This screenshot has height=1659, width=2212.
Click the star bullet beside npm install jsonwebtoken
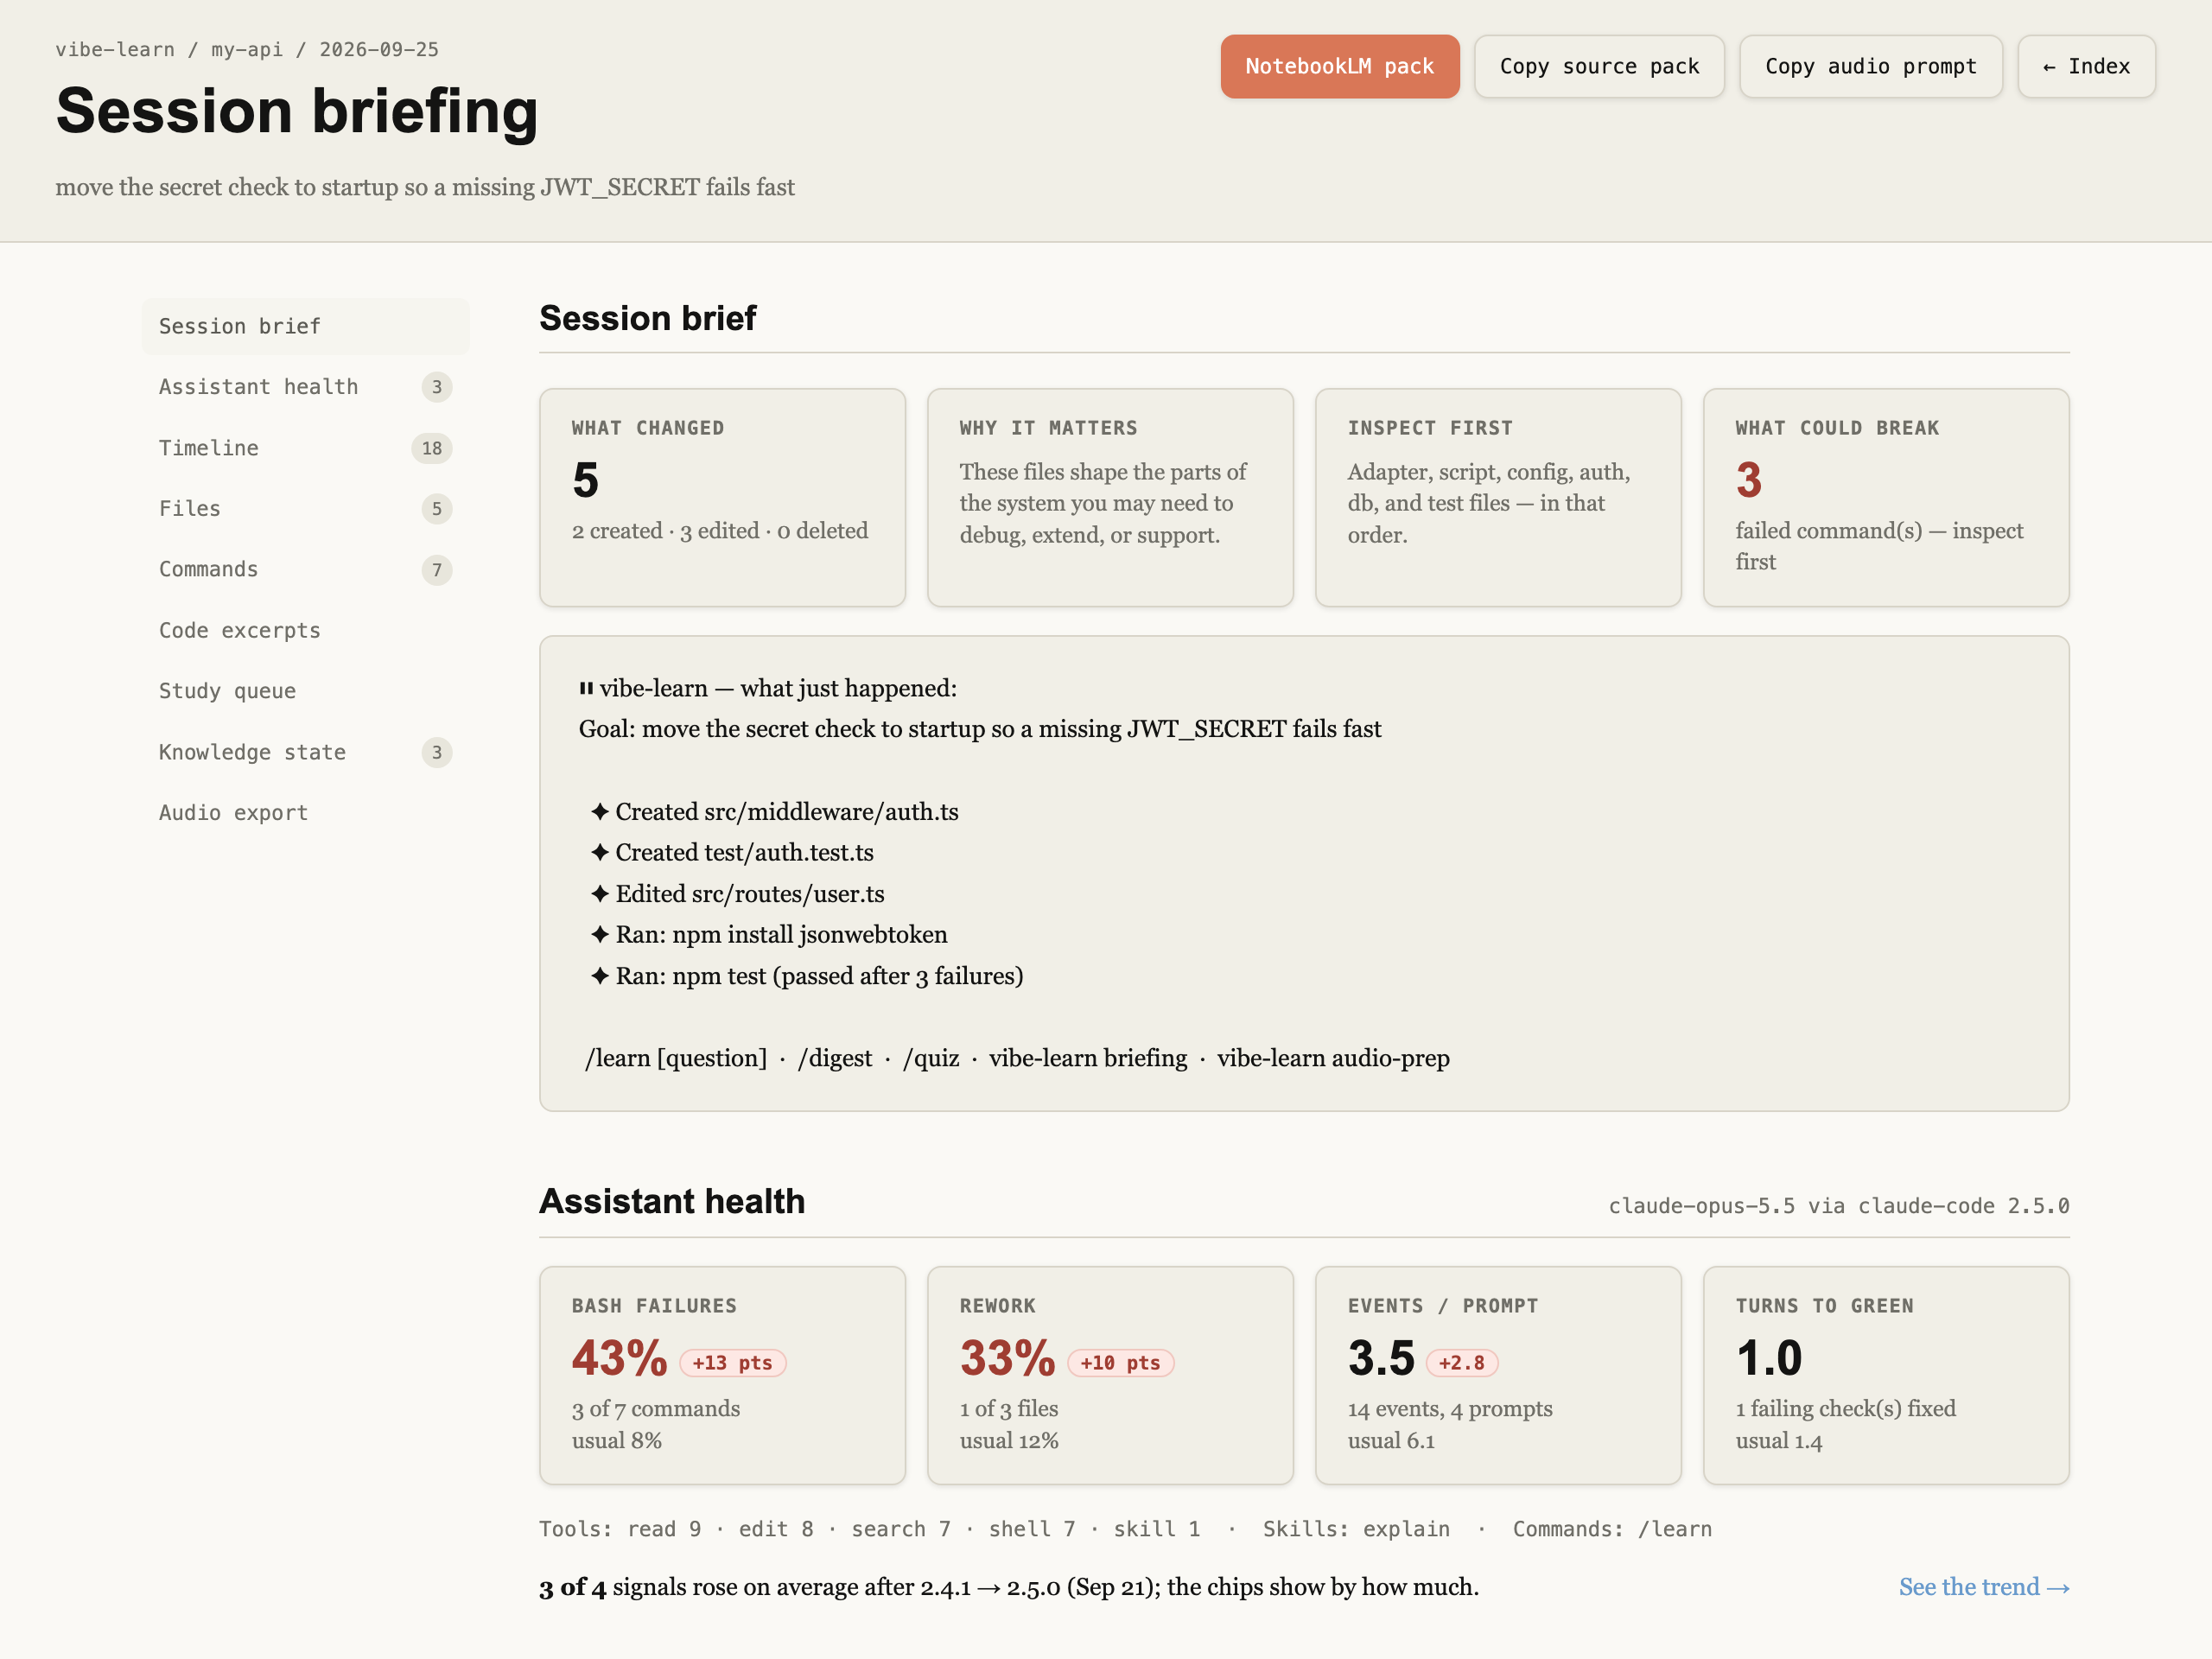click(599, 934)
